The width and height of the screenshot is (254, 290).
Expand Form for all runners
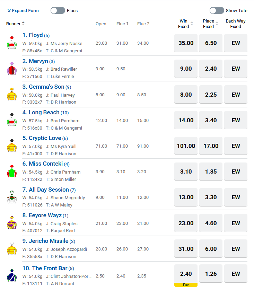(23, 11)
